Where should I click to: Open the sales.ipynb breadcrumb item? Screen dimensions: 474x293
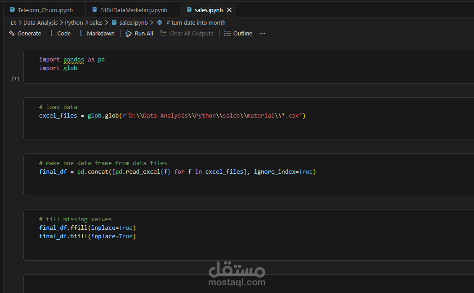click(x=134, y=22)
